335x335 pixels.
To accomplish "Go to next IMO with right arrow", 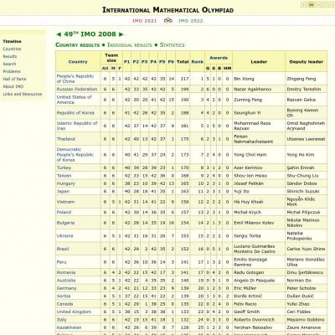I will [x=121, y=34].
